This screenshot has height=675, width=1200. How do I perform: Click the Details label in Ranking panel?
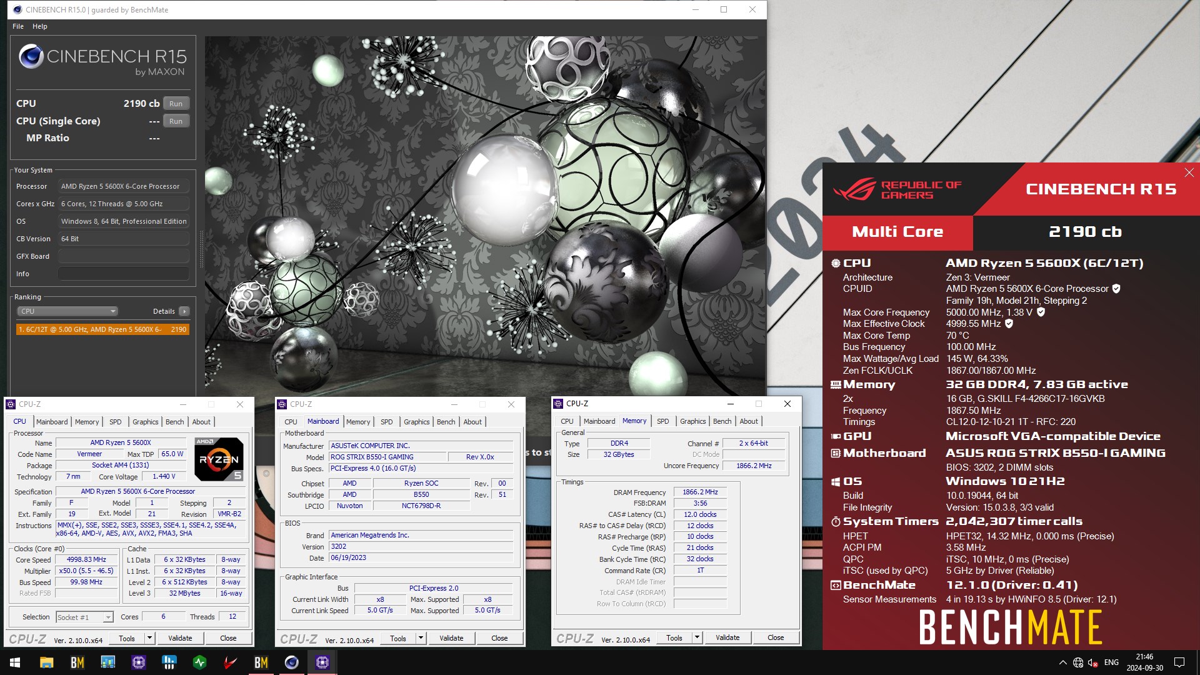coord(164,311)
